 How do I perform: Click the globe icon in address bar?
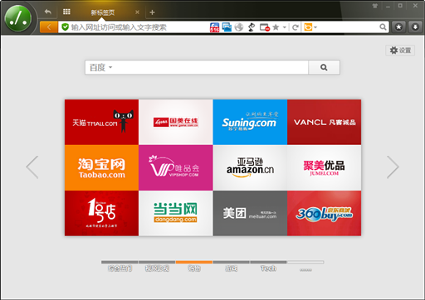click(239, 27)
